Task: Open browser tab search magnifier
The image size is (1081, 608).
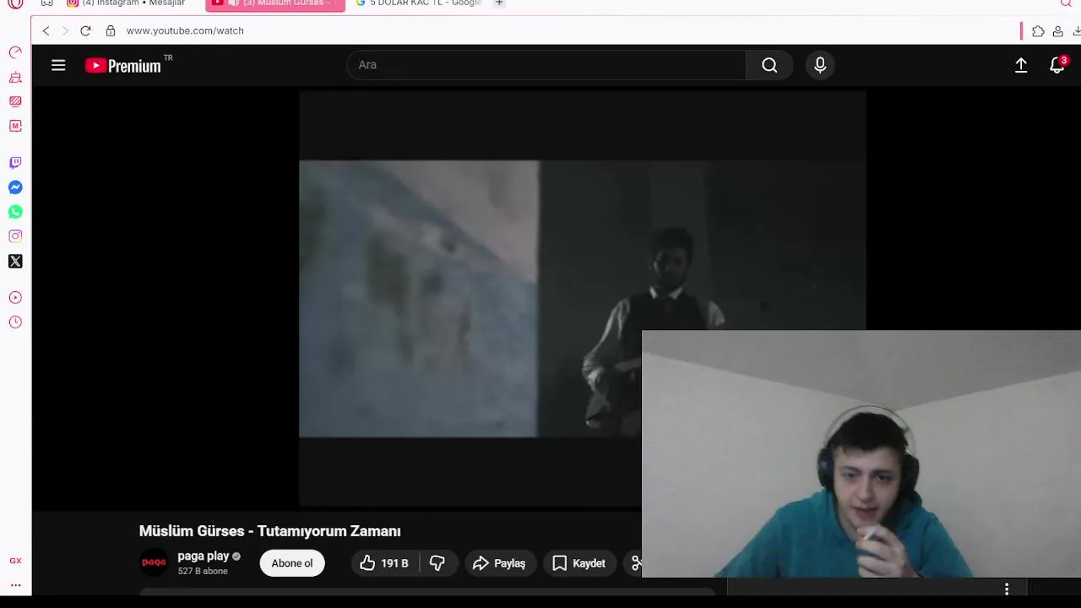Action: point(1066,3)
